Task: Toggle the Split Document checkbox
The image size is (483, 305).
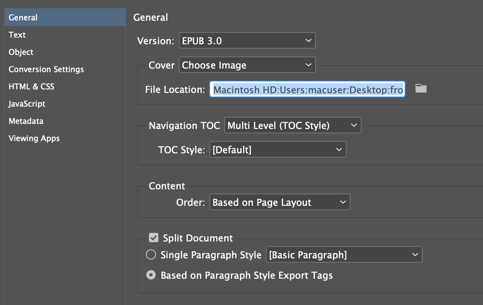Action: click(x=154, y=238)
